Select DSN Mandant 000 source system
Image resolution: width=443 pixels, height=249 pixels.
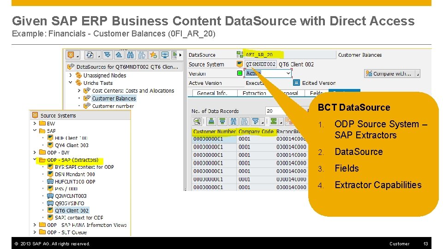click(x=75, y=174)
